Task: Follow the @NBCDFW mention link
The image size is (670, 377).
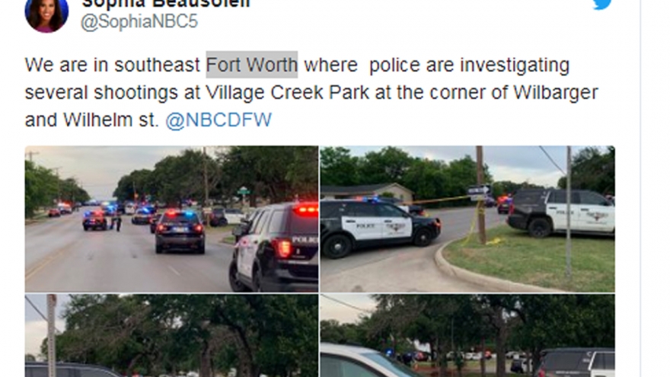Action: [219, 120]
